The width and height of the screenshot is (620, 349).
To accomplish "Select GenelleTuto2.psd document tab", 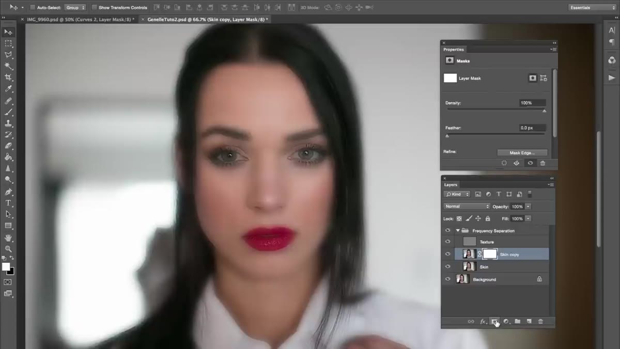I will click(x=208, y=19).
